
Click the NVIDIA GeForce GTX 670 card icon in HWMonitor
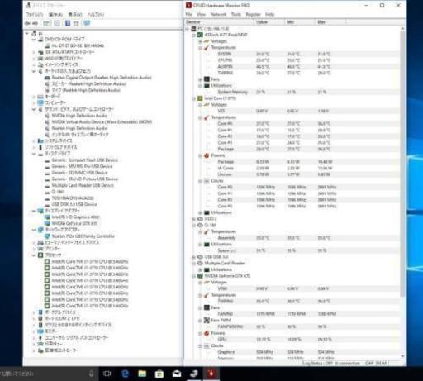pos(200,276)
